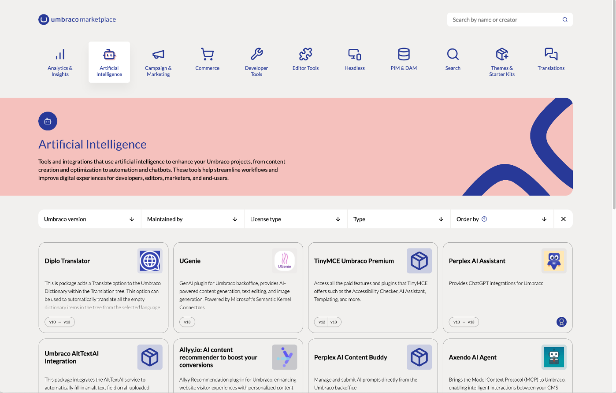Click the Allyy.io package logo

point(285,357)
